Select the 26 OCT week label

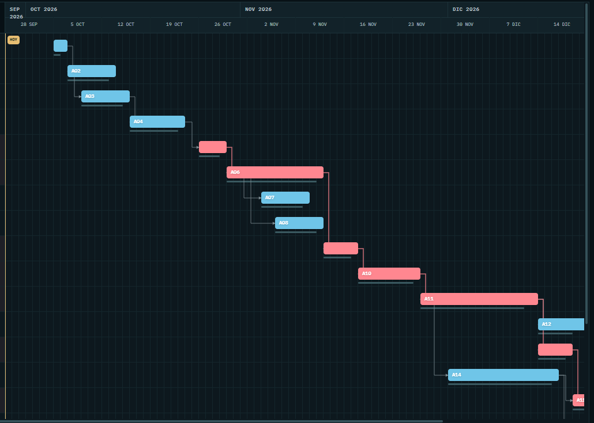click(x=223, y=25)
